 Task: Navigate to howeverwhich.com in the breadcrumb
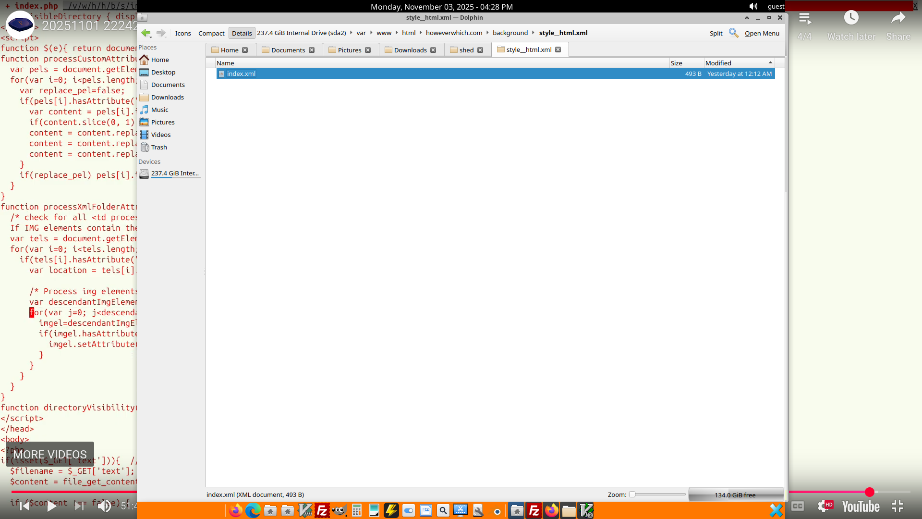click(454, 33)
